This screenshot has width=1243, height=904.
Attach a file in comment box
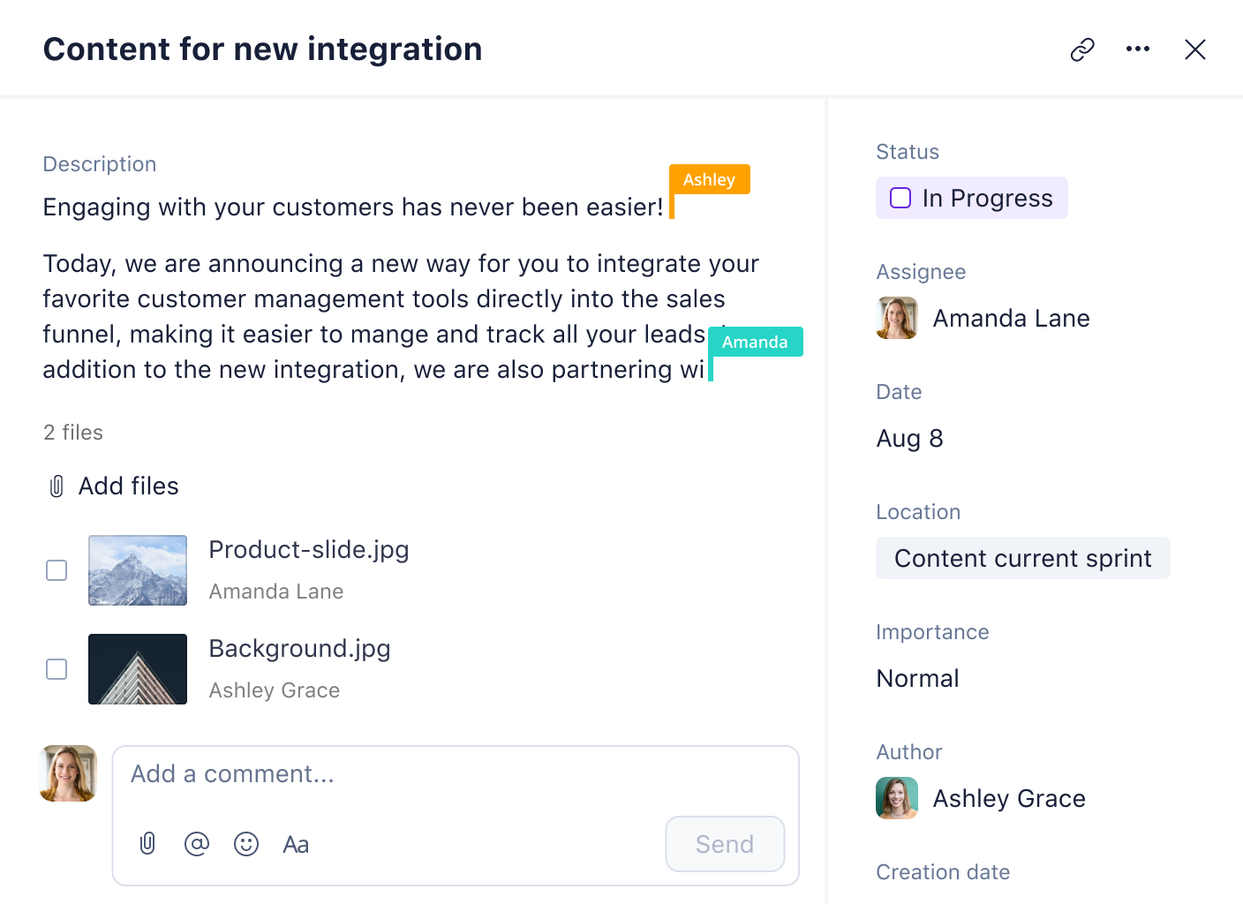point(147,844)
